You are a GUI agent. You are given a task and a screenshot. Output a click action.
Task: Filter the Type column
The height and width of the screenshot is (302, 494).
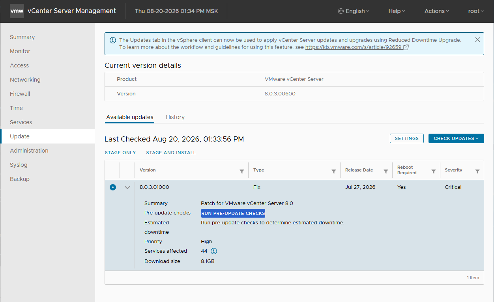pyautogui.click(x=334, y=172)
